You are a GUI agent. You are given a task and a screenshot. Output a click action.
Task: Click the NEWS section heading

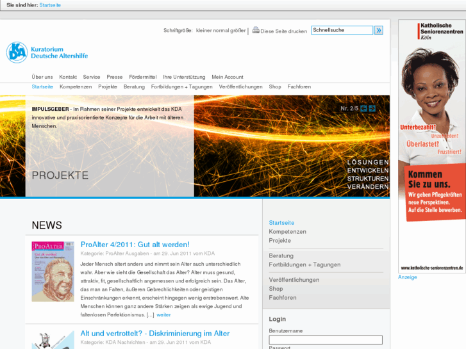tap(47, 225)
